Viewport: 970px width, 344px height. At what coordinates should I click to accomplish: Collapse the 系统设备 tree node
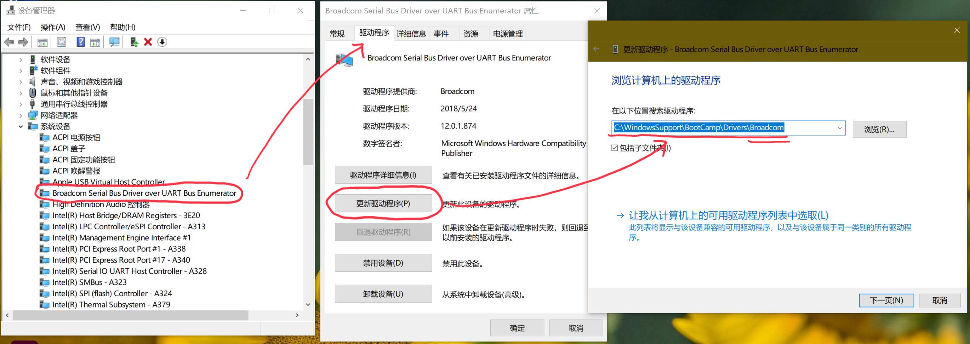21,127
